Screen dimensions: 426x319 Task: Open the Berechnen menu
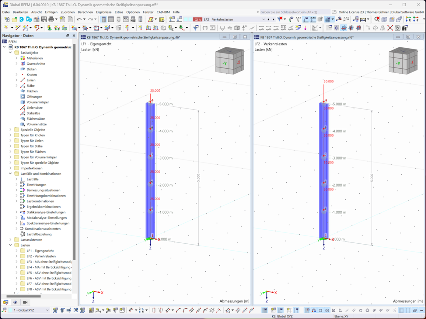coord(85,12)
